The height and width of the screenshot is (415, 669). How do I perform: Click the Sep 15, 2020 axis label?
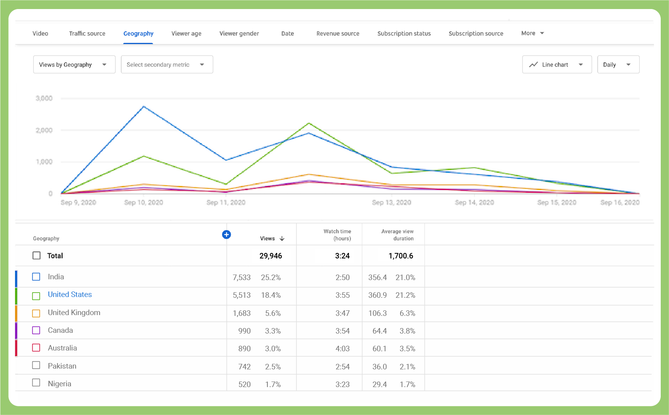557,203
